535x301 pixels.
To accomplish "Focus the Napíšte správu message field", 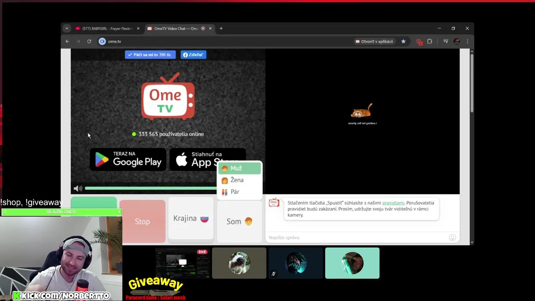I will [357, 237].
